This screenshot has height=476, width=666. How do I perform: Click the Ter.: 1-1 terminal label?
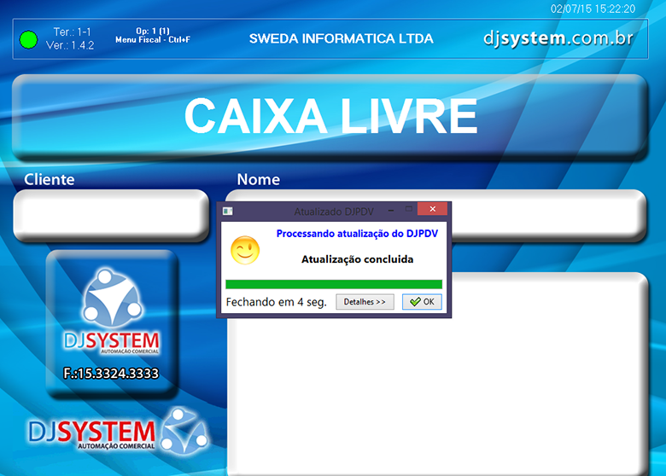coord(72,32)
